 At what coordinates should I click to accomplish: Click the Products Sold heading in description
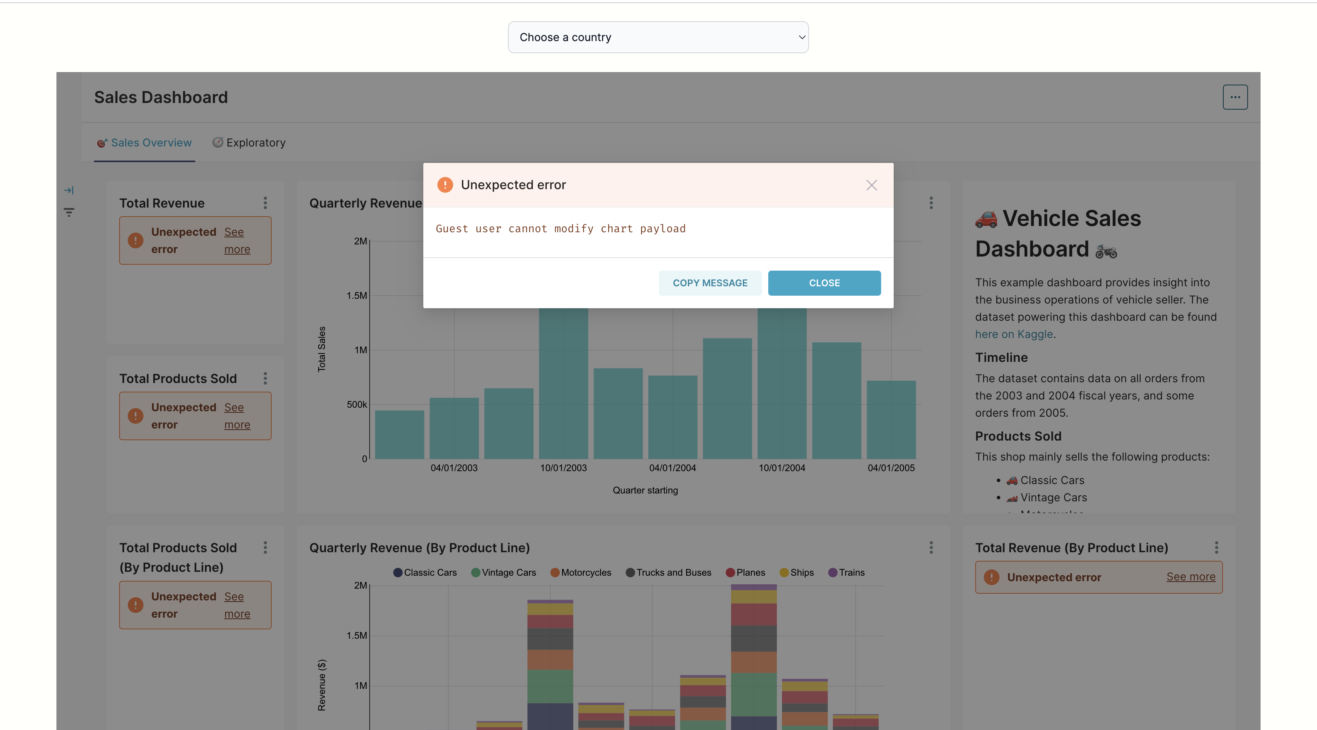click(x=1018, y=436)
